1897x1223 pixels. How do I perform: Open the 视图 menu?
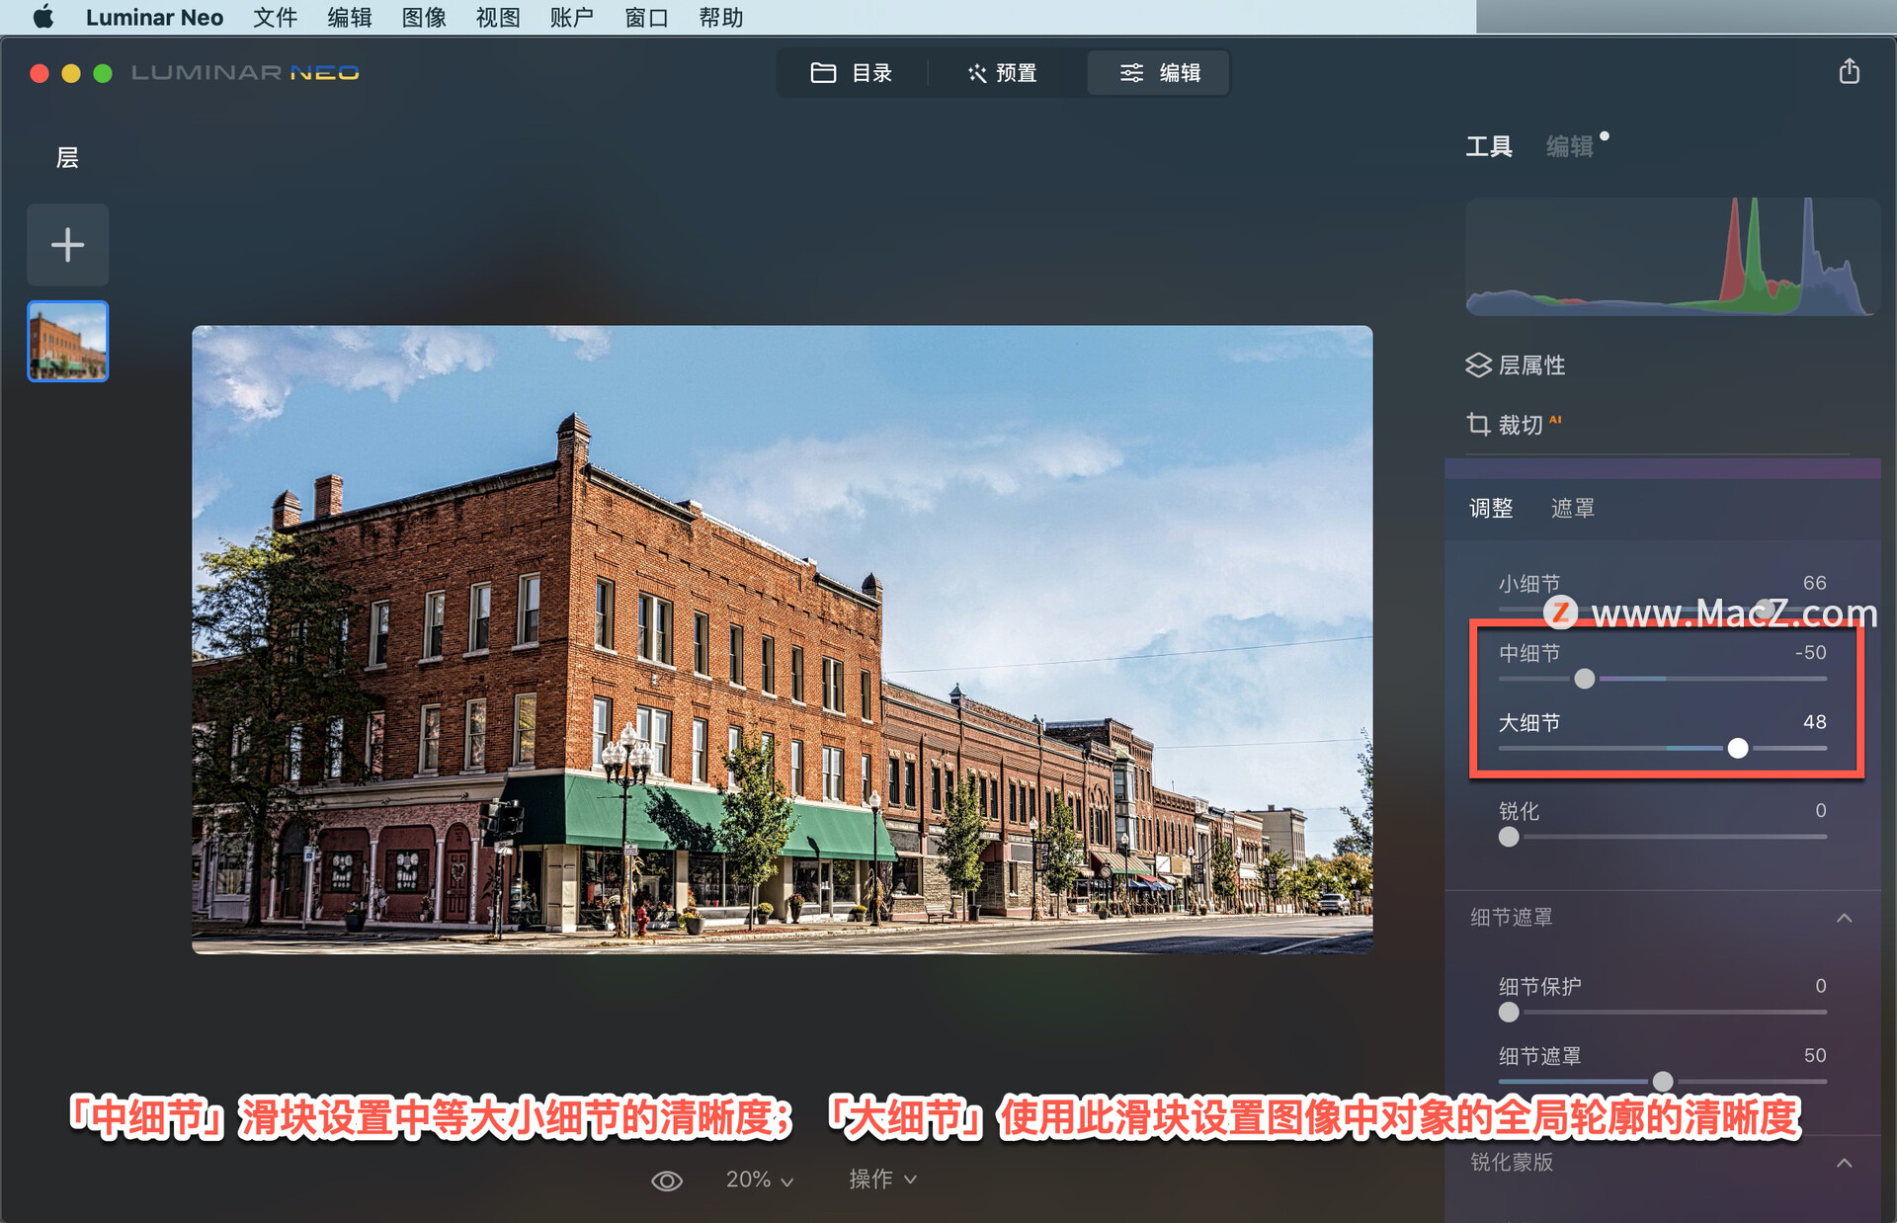point(498,17)
